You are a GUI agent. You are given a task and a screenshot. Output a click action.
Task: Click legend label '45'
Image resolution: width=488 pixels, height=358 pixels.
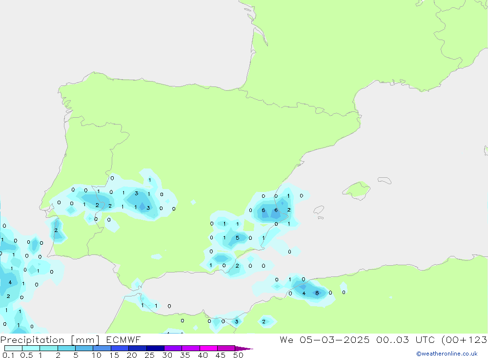pyautogui.click(x=221, y=355)
